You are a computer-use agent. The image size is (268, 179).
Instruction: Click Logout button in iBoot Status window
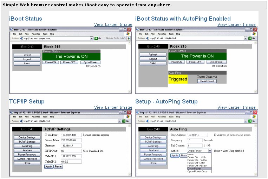tap(27, 59)
